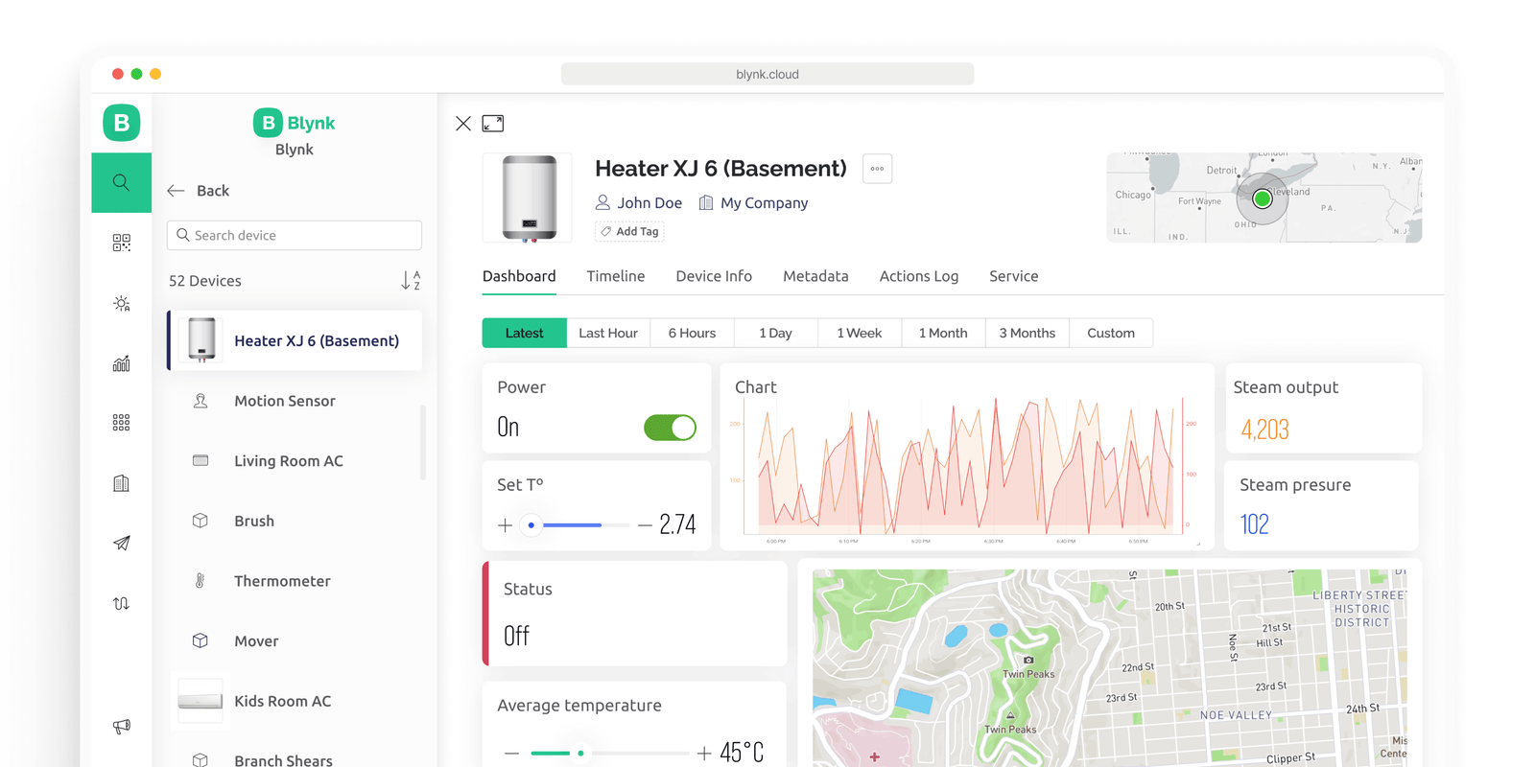This screenshot has width=1535, height=767.
Task: Select the 3 Months time range
Action: [1027, 333]
